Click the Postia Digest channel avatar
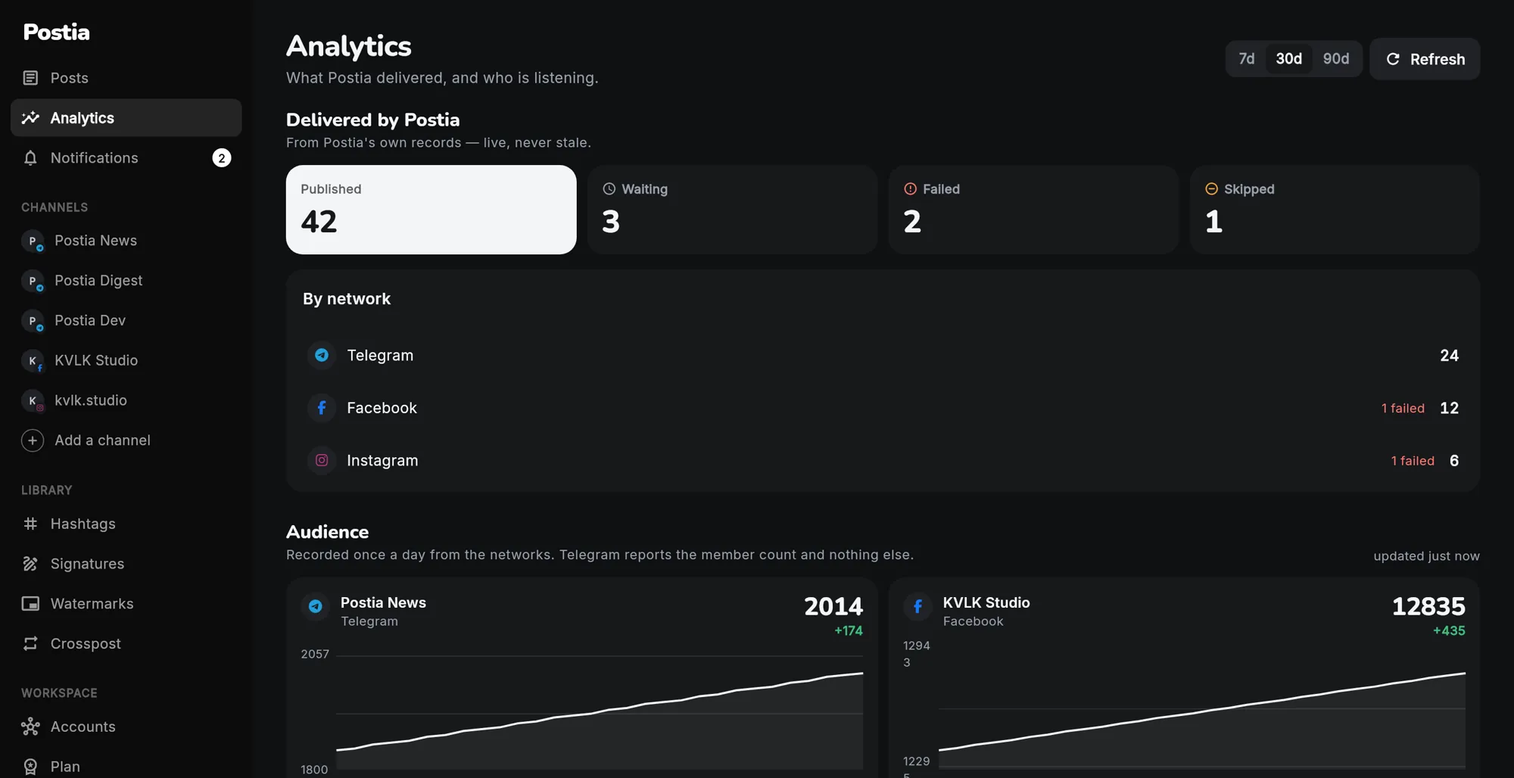This screenshot has width=1514, height=778. (33, 281)
